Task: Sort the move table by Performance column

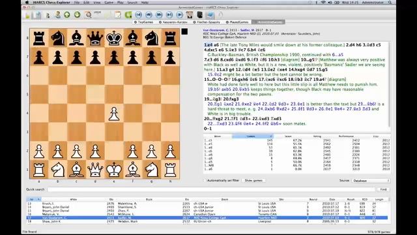Action: point(346,136)
